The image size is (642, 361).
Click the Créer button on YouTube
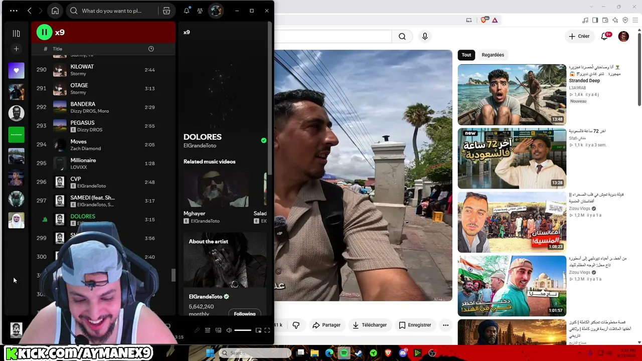[579, 36]
